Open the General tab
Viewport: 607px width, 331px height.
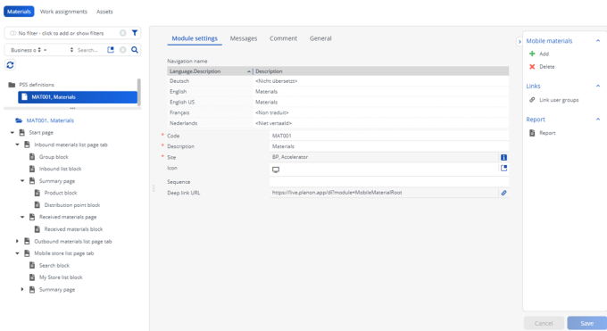tap(320, 38)
